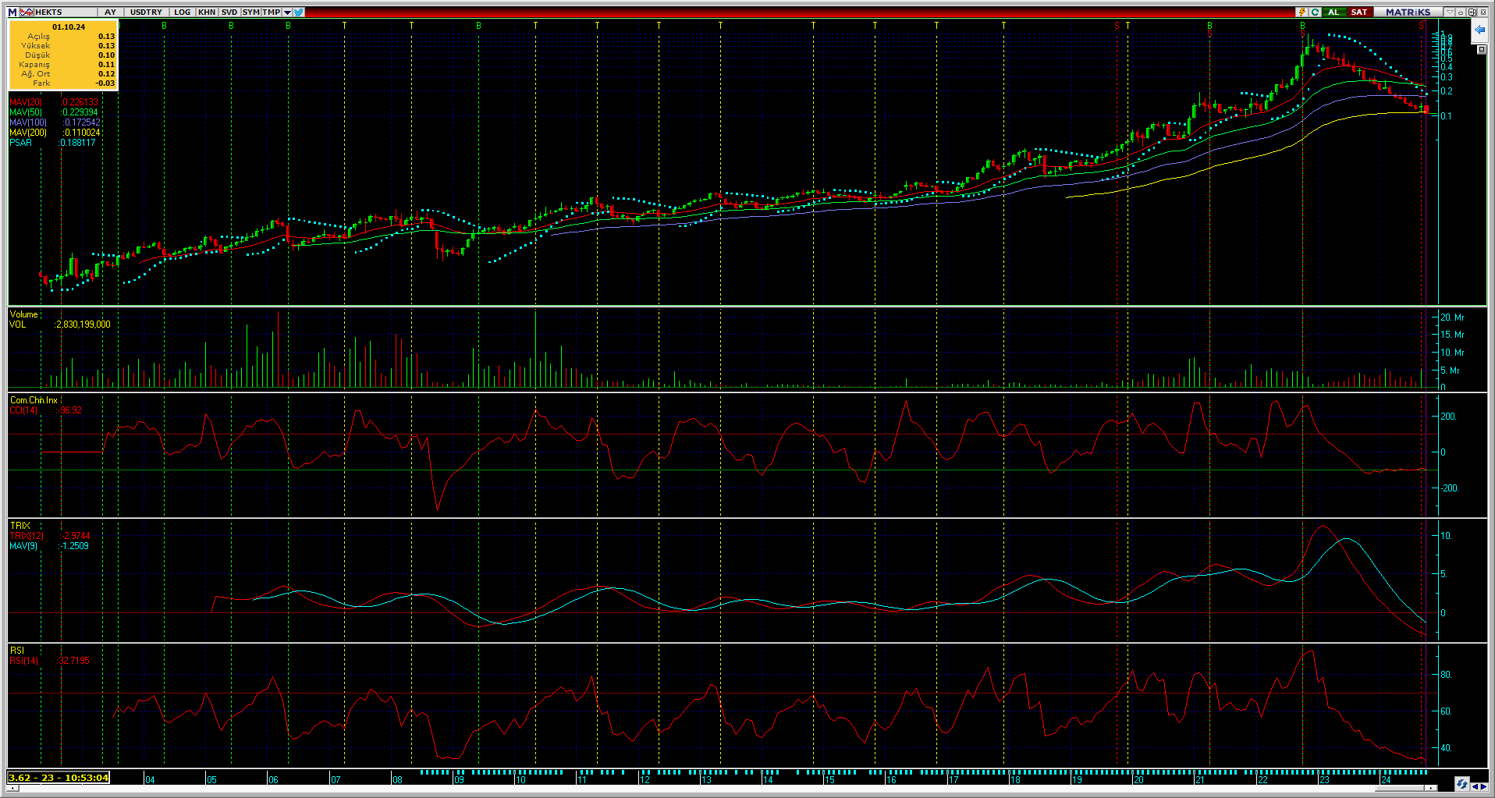1495x798 pixels.
Task: Click the SYM toolbar button
Action: [x=250, y=12]
